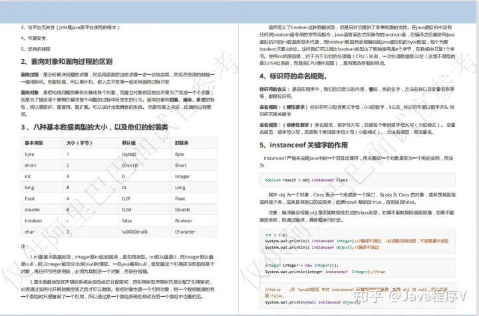
Task: Click the heading "3、八种基本数据类型的大小，以及他们的封装类"
Action: click(x=94, y=127)
